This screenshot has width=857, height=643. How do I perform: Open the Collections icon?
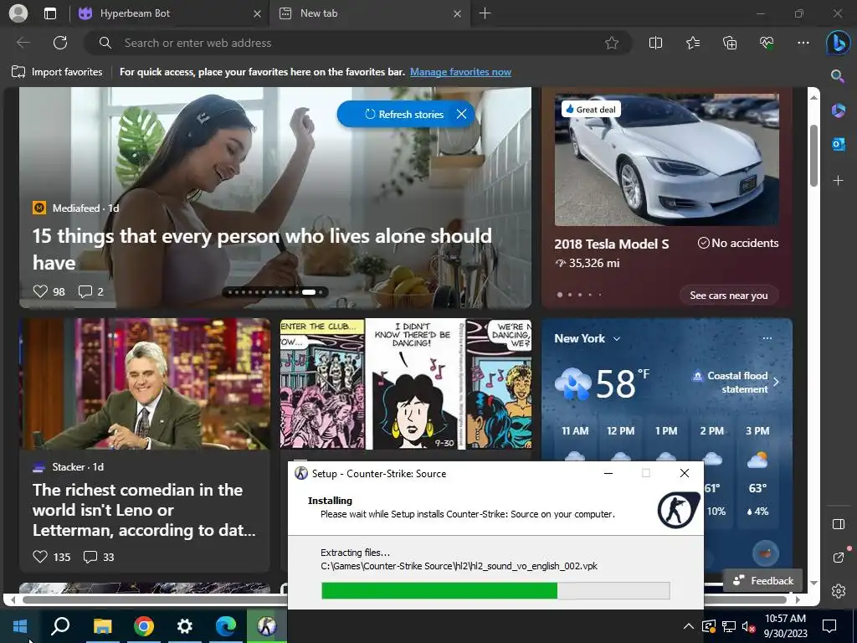(730, 43)
